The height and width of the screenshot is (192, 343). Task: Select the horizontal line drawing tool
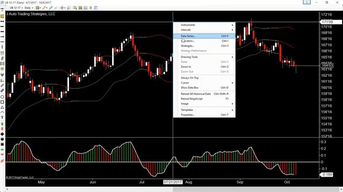2,42
